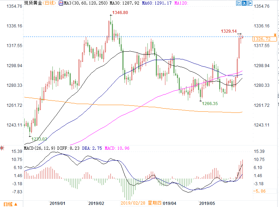
Task: Click the orange -5.86 MACD axis value
Action: click(x=259, y=191)
